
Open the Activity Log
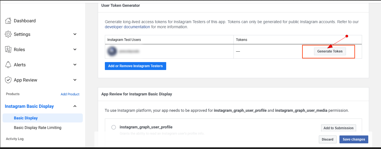(15, 139)
